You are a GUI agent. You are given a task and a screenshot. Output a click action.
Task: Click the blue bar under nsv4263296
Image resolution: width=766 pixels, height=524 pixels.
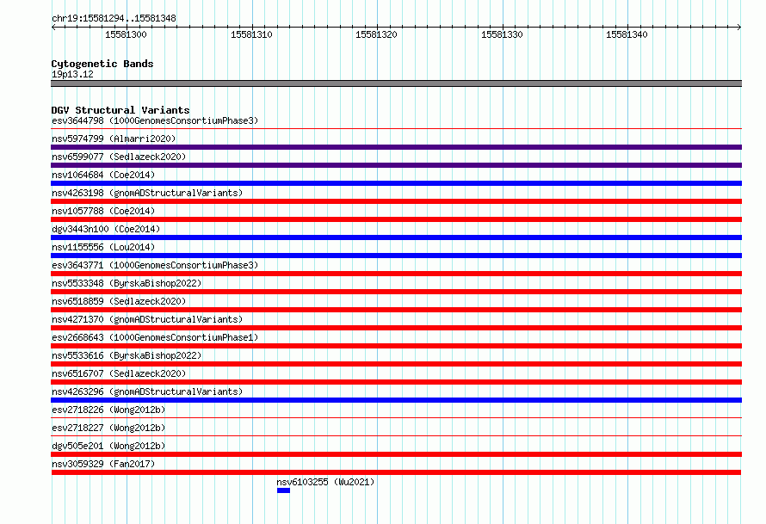[x=396, y=400]
